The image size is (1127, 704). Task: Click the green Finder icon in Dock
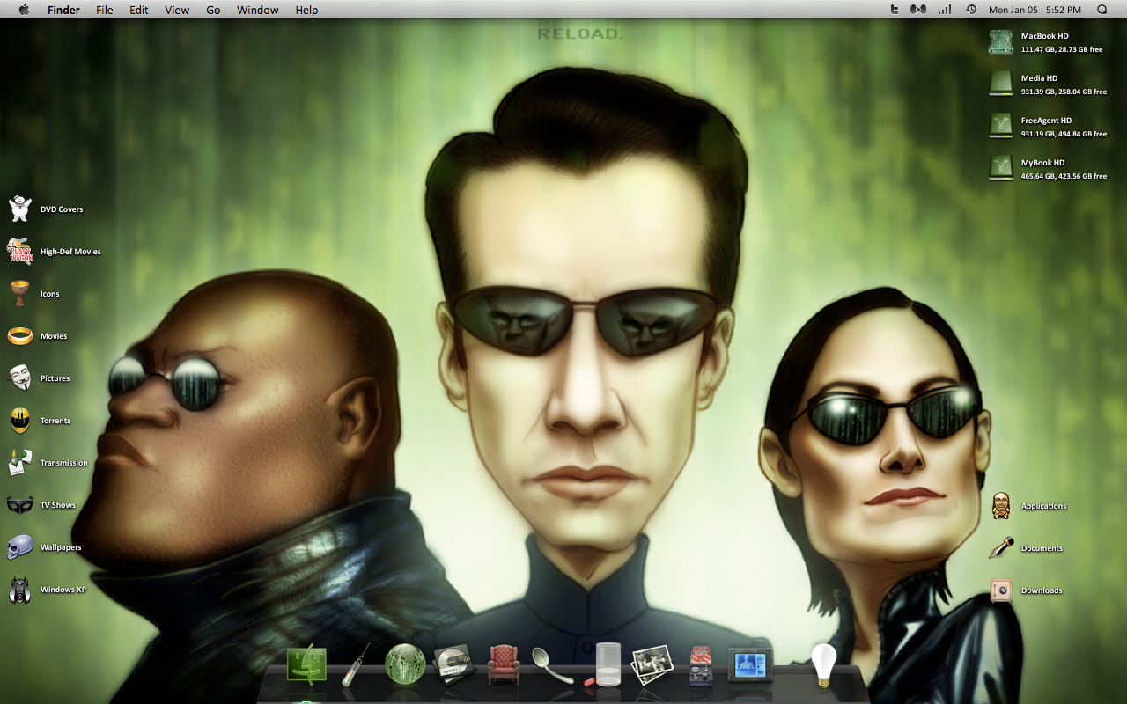(x=306, y=664)
